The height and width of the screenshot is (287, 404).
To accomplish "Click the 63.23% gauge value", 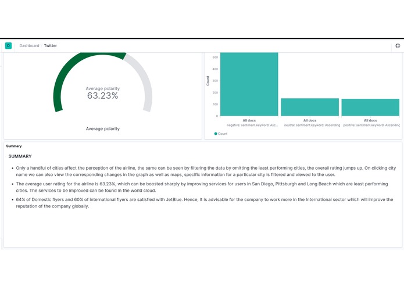I will 102,96.
